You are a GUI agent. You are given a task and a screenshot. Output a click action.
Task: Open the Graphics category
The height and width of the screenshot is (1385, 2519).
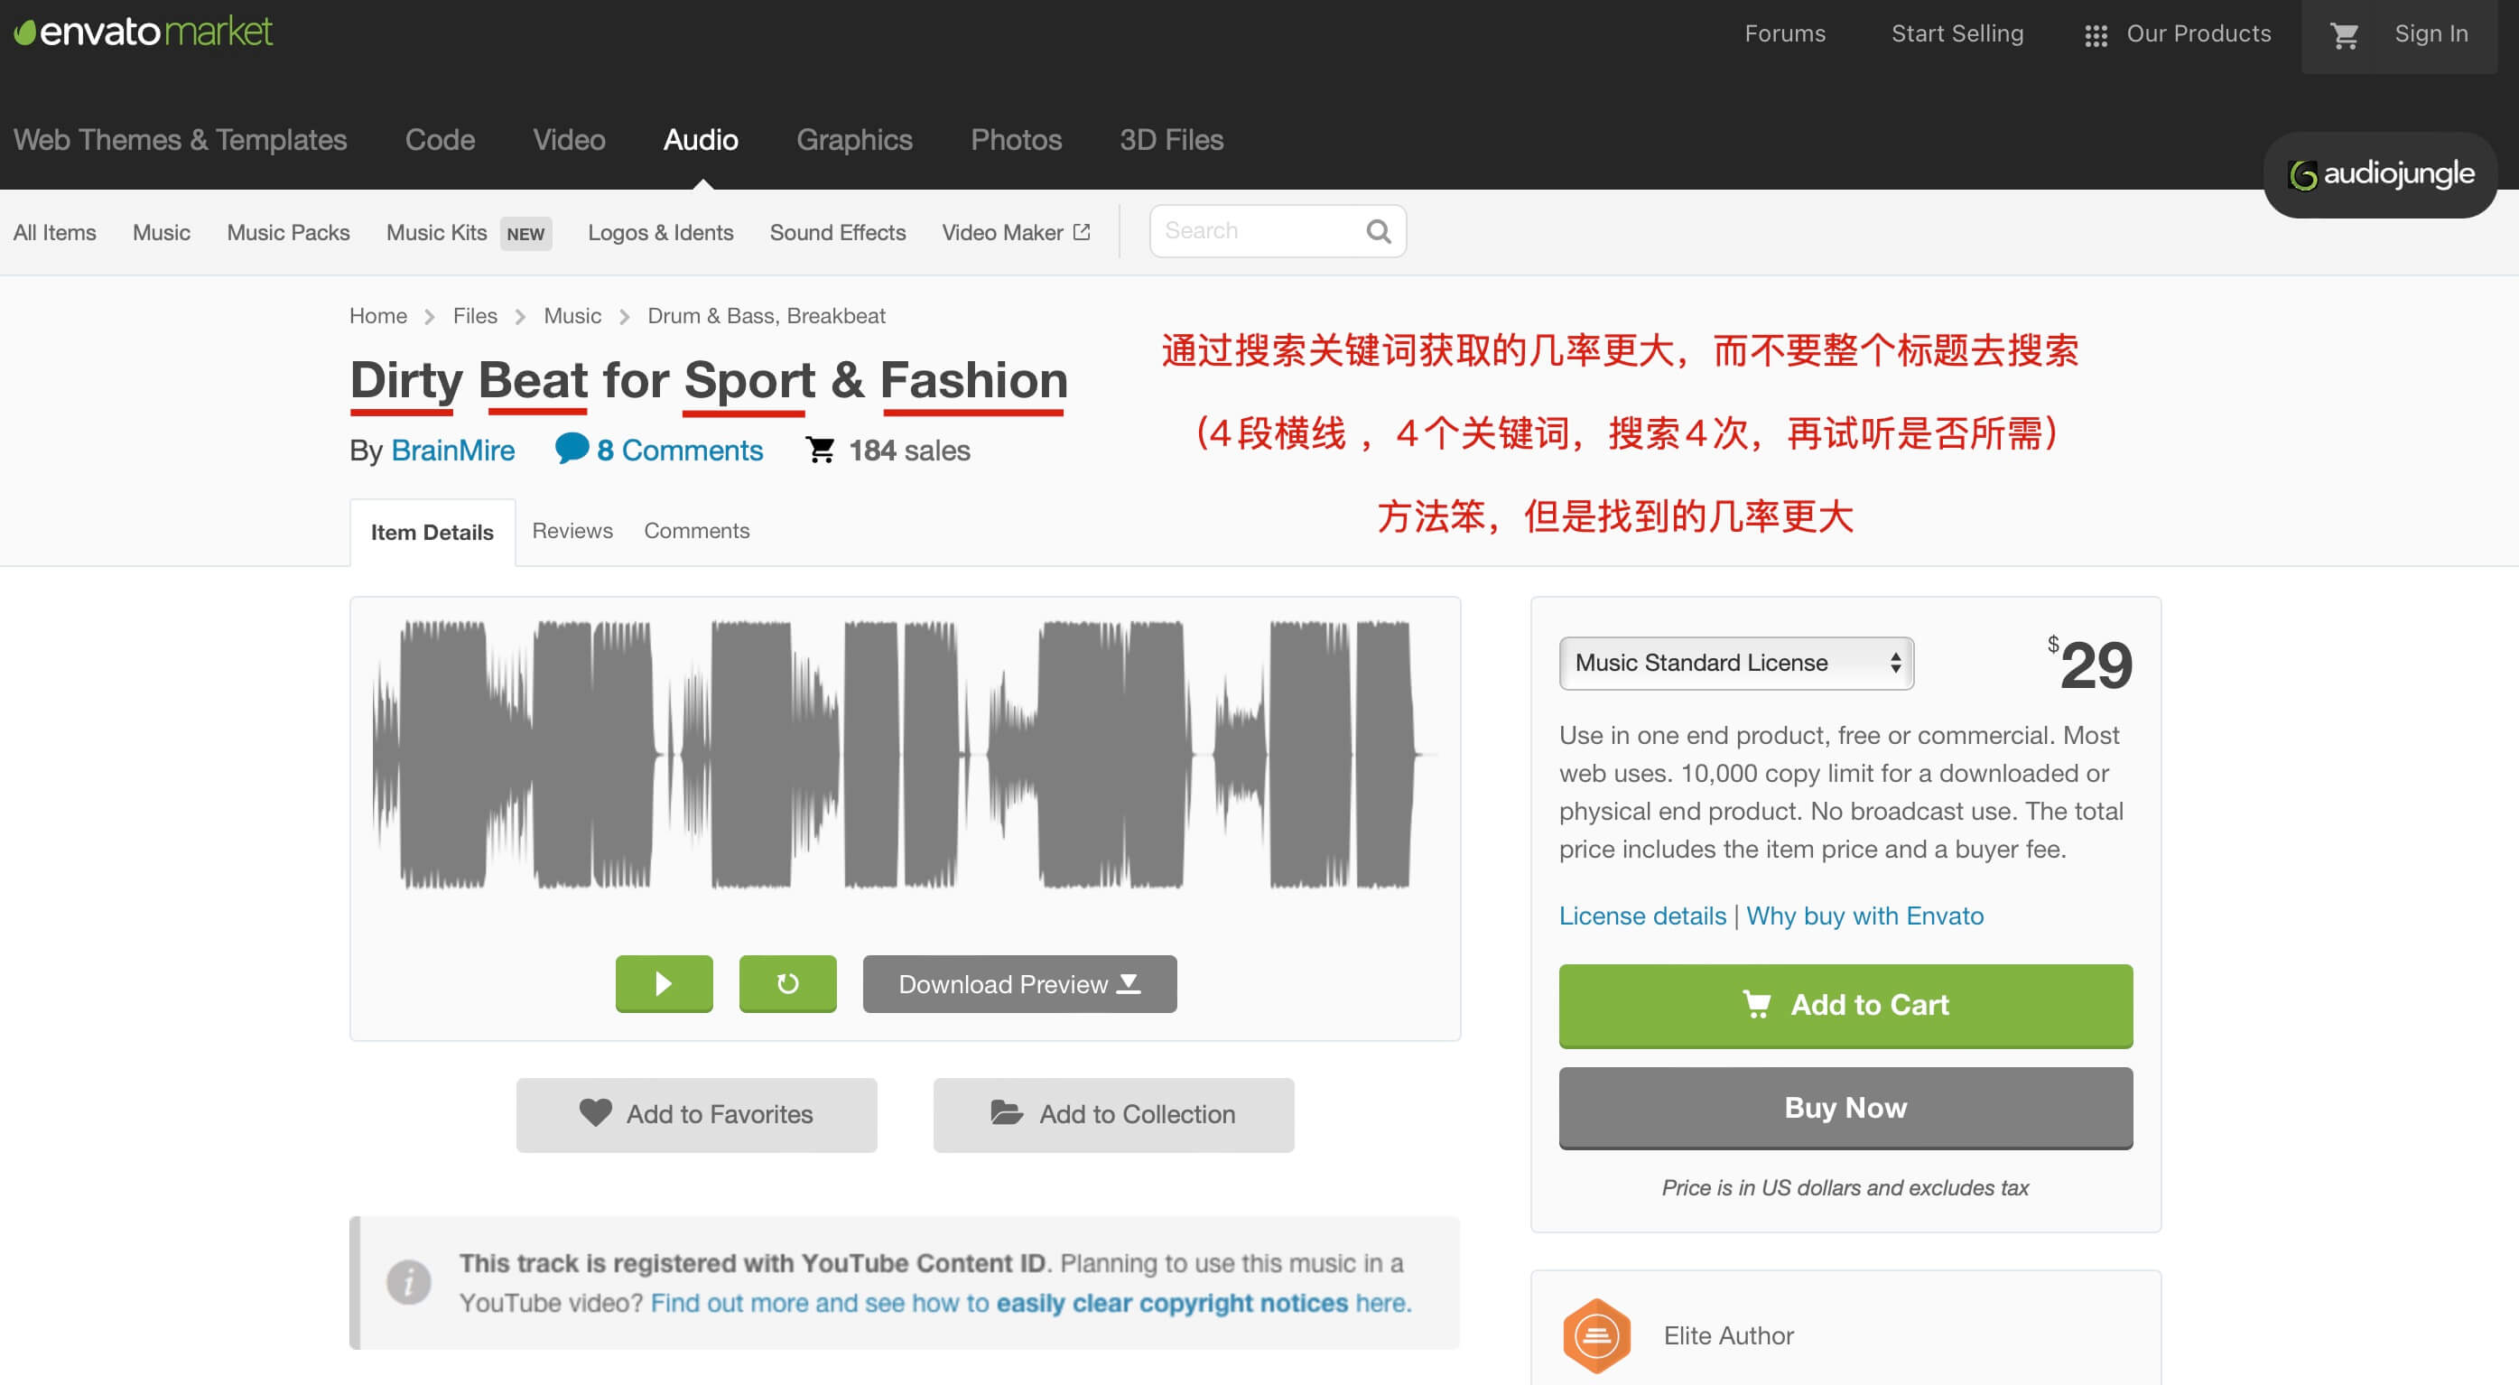coord(854,140)
